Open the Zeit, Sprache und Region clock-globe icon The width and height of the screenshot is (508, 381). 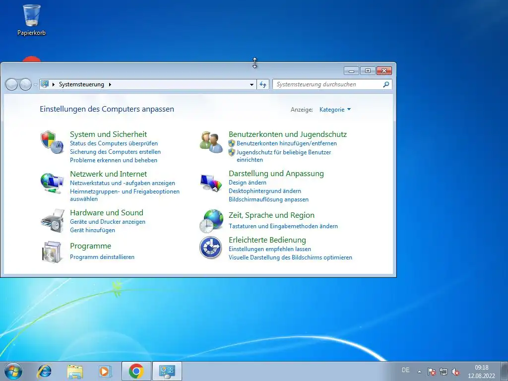click(x=211, y=221)
